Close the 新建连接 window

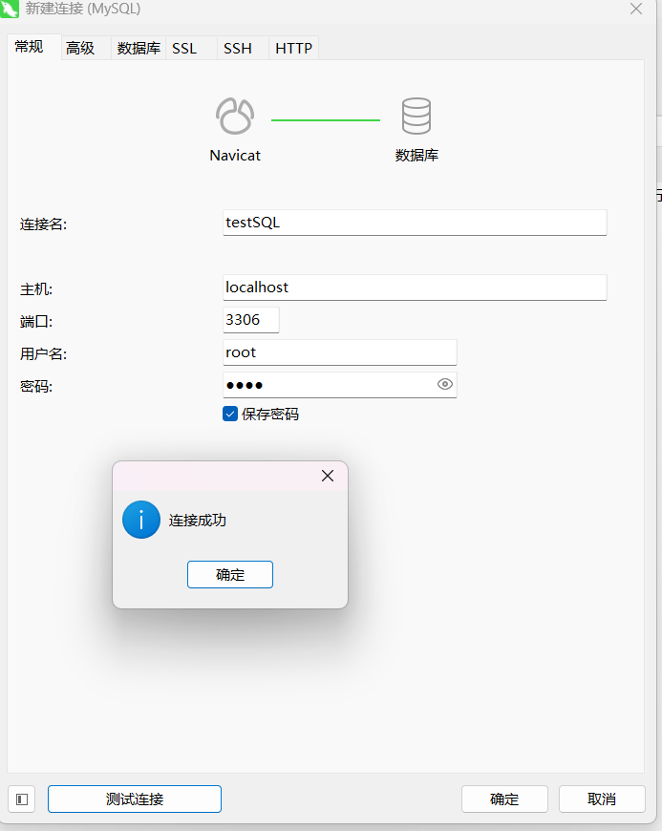[x=636, y=9]
